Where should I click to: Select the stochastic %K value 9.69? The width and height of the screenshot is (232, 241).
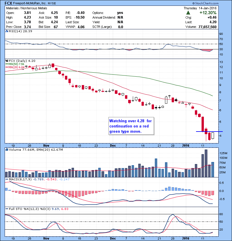(55, 209)
